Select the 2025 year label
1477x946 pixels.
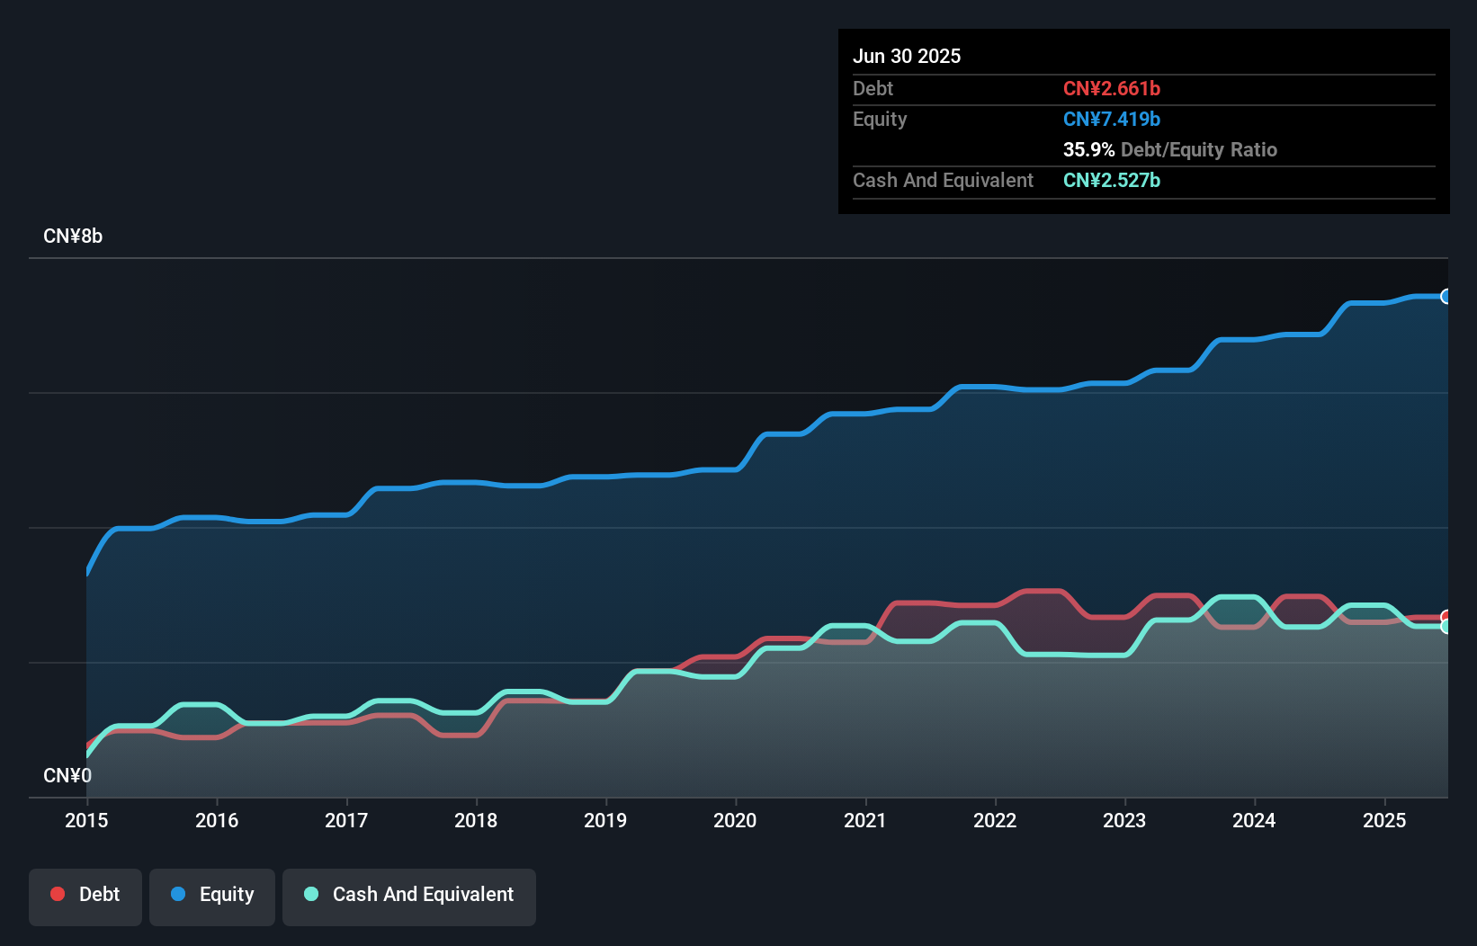(x=1385, y=820)
